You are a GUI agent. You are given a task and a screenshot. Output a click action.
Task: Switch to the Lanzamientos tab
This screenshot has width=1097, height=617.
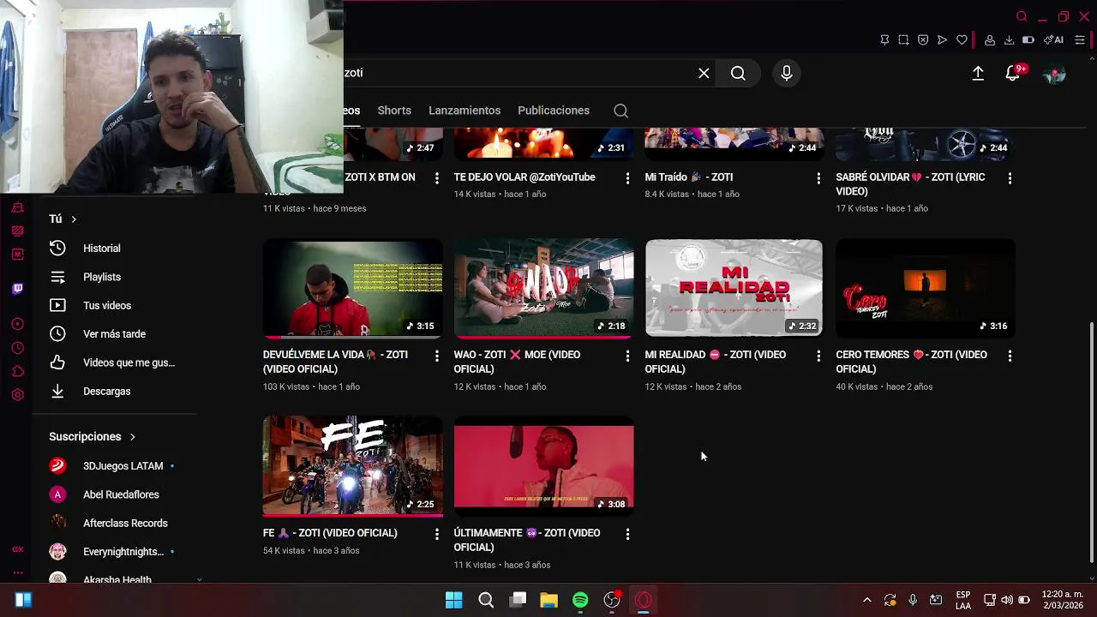[465, 111]
